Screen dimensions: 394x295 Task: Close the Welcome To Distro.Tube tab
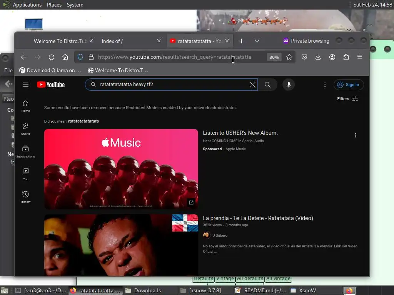[x=91, y=41]
